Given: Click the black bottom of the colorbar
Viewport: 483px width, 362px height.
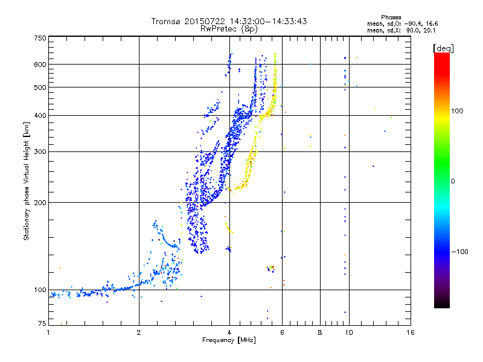Looking at the screenshot, I should point(442,304).
